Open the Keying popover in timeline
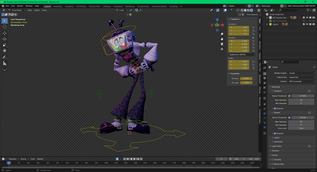This screenshot has width=317, height=172. [24, 159]
